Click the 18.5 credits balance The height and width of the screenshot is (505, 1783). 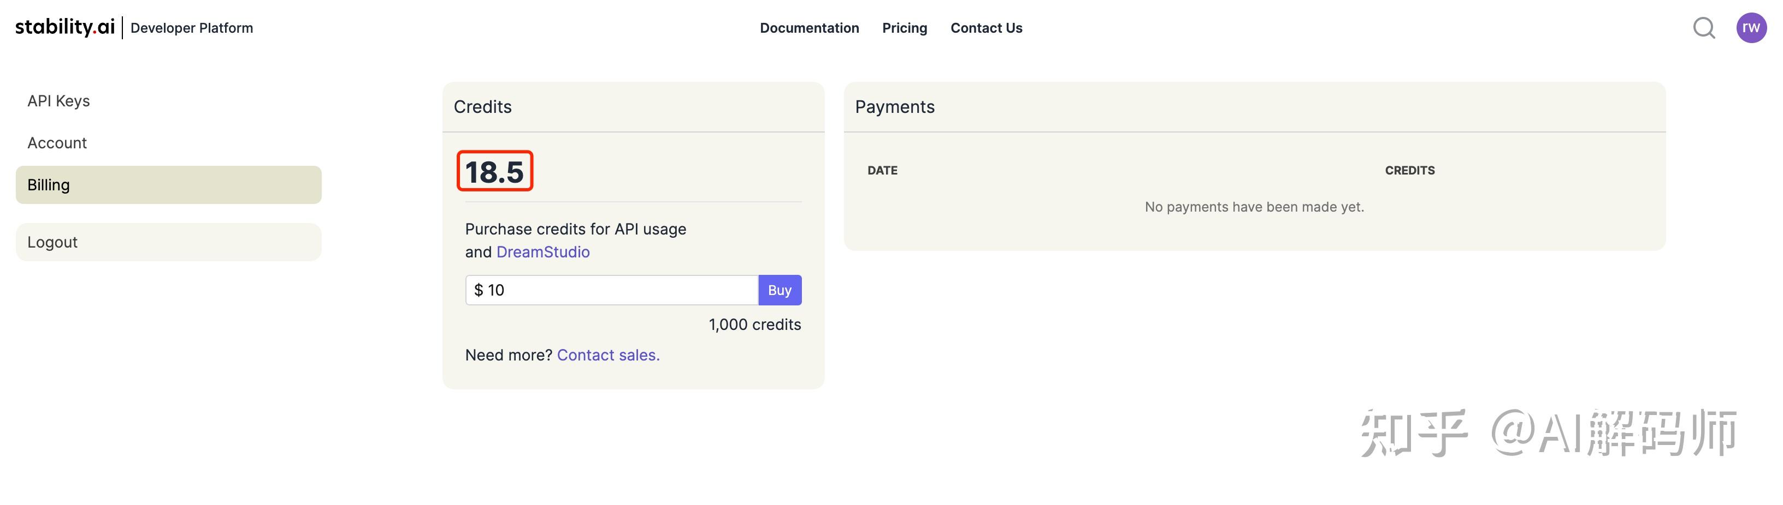(x=494, y=171)
